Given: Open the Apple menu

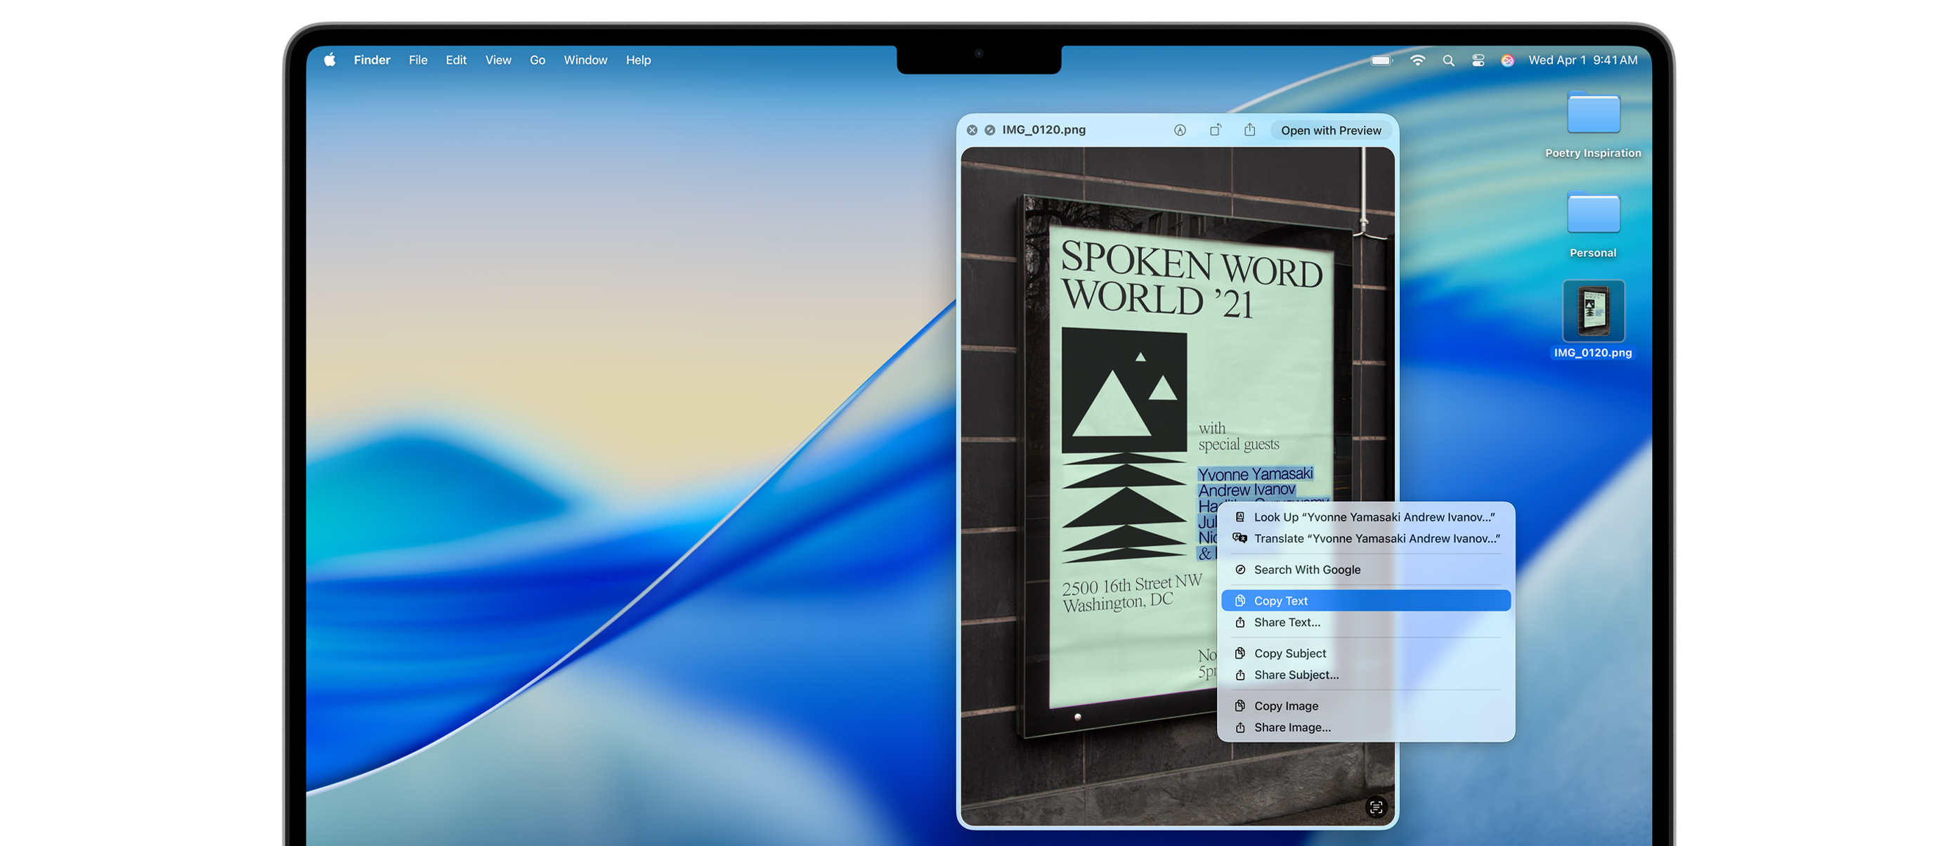Looking at the screenshot, I should [x=330, y=60].
